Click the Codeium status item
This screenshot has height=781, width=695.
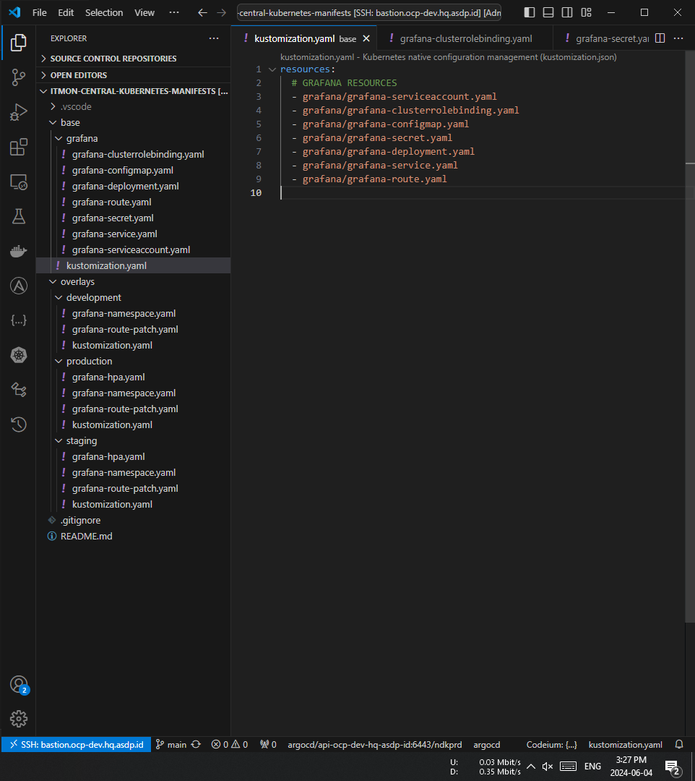pyautogui.click(x=552, y=745)
